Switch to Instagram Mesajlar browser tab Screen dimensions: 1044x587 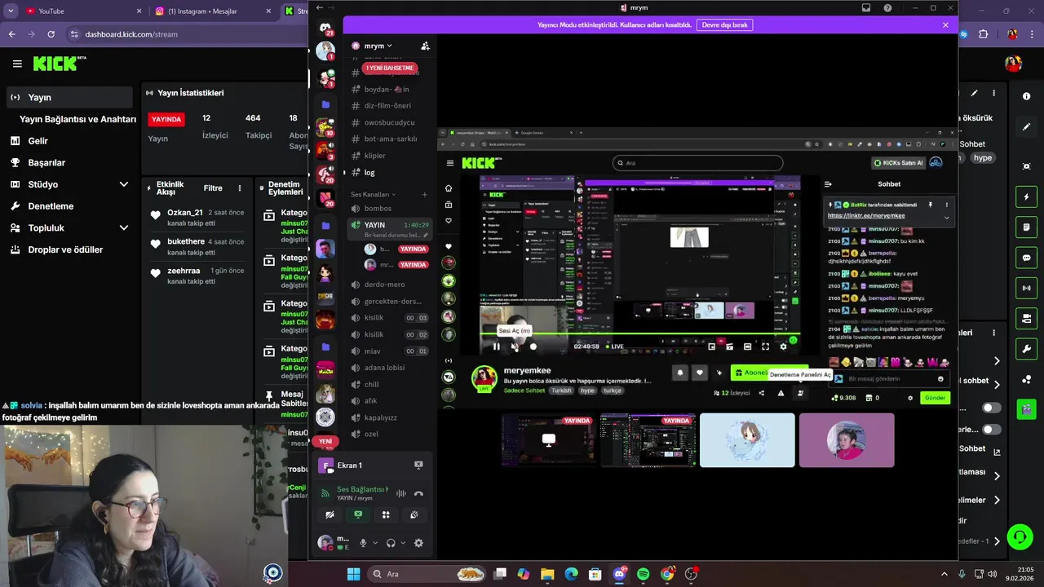coord(214,11)
